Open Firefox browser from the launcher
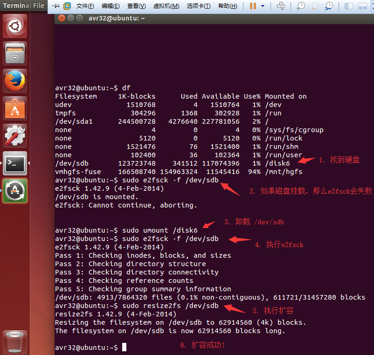The width and height of the screenshot is (374, 355). (15, 81)
